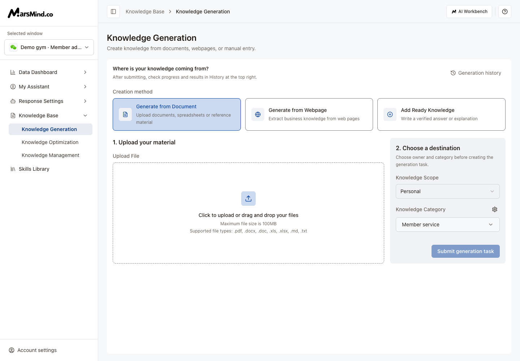Select Generate from Webpage method

click(309, 114)
